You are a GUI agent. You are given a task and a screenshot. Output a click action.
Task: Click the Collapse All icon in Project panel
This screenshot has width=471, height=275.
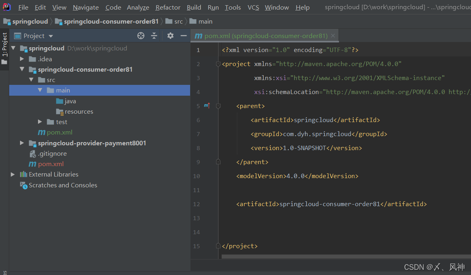click(x=154, y=36)
